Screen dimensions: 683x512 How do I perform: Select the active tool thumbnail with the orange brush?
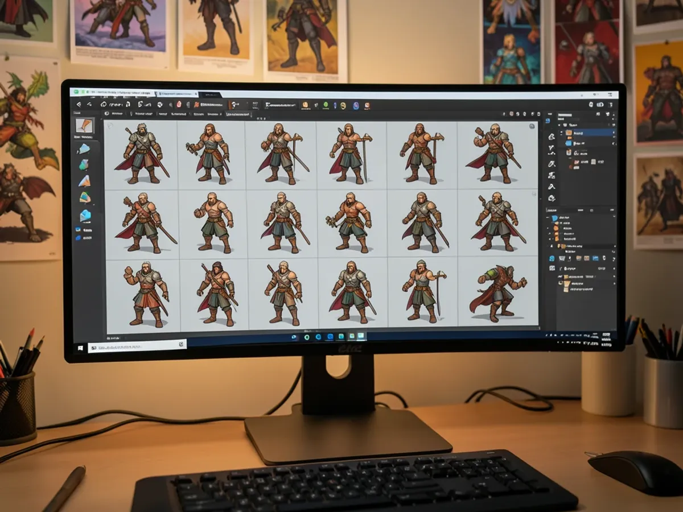[x=84, y=125]
